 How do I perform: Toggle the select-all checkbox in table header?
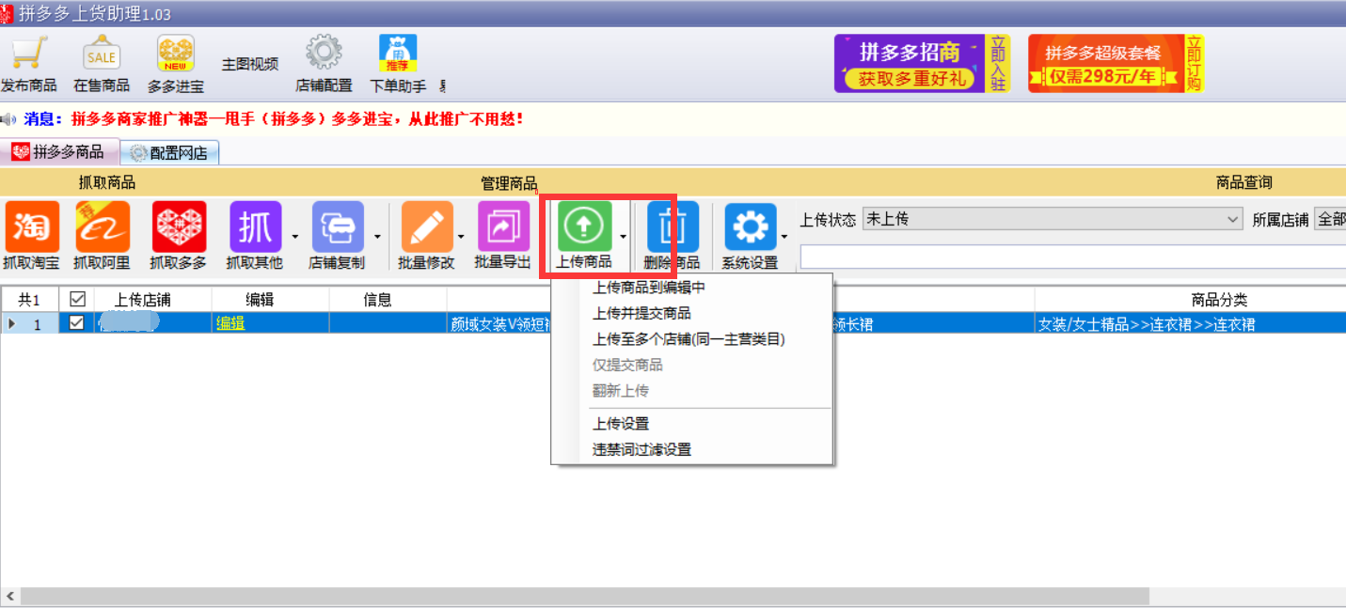coord(77,299)
